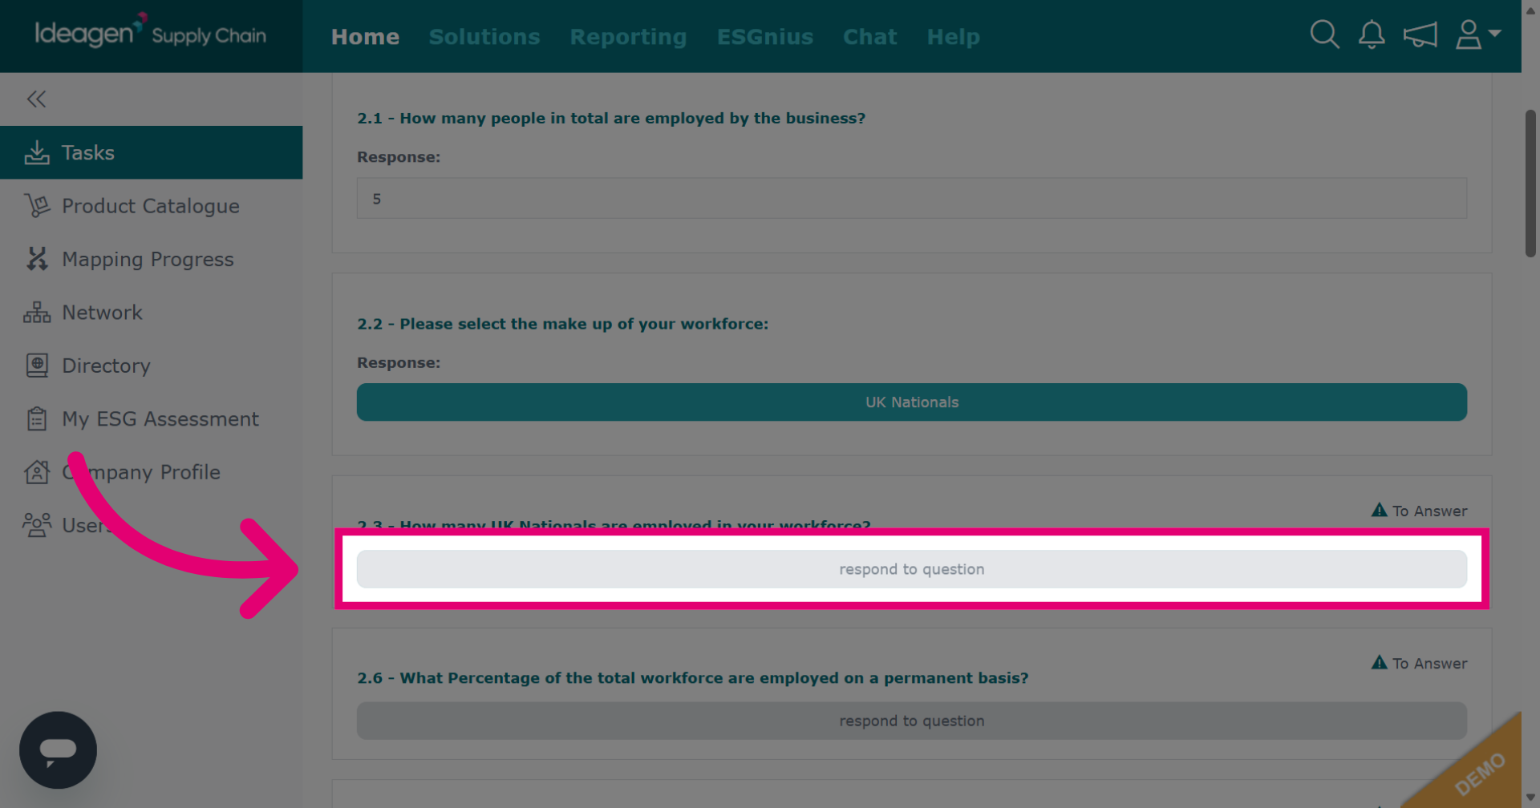Click question 2.2 workforce make up heading
This screenshot has height=808, width=1540.
(x=562, y=324)
